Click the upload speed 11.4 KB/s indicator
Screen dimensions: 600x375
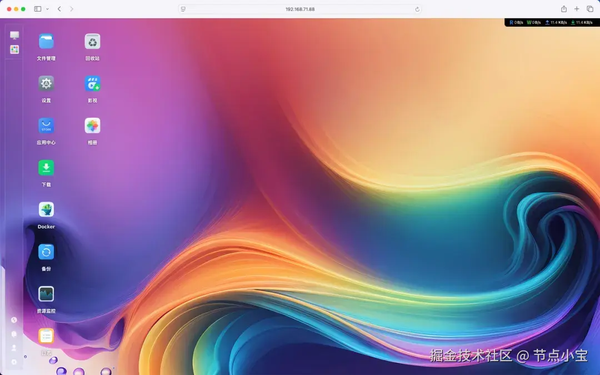click(x=556, y=23)
